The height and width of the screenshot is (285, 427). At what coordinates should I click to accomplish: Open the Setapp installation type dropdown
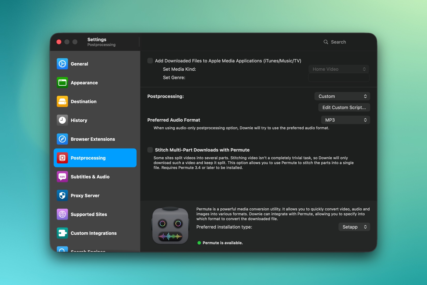tap(354, 227)
